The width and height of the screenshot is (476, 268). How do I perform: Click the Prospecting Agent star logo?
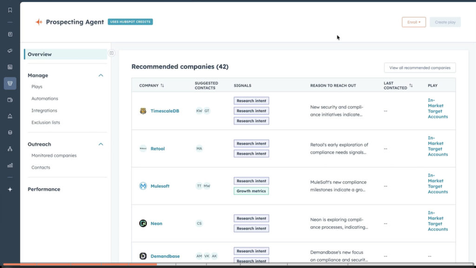[x=39, y=22]
